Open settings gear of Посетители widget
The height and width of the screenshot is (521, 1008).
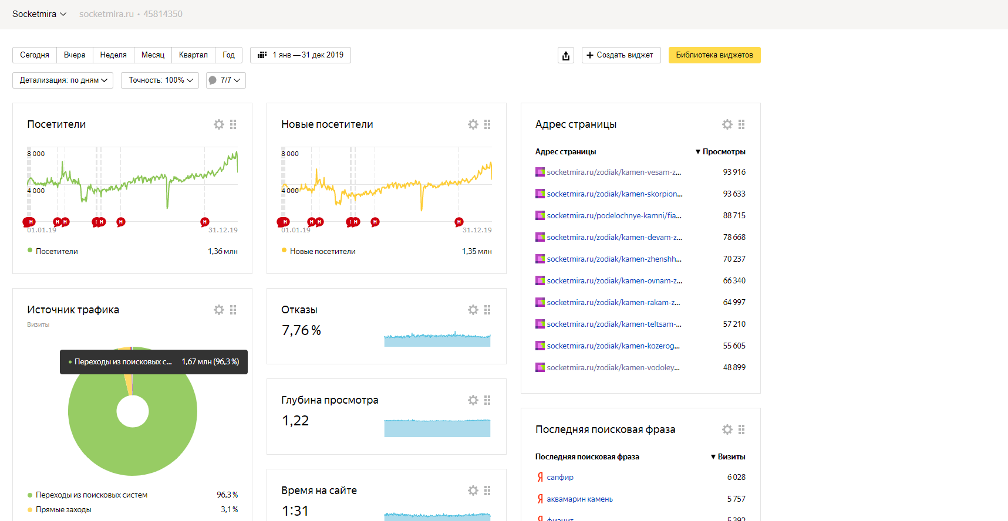click(x=219, y=124)
